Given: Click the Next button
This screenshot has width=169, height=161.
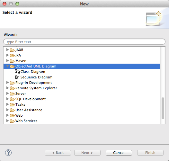Looking at the screenshot, I should [87, 153].
